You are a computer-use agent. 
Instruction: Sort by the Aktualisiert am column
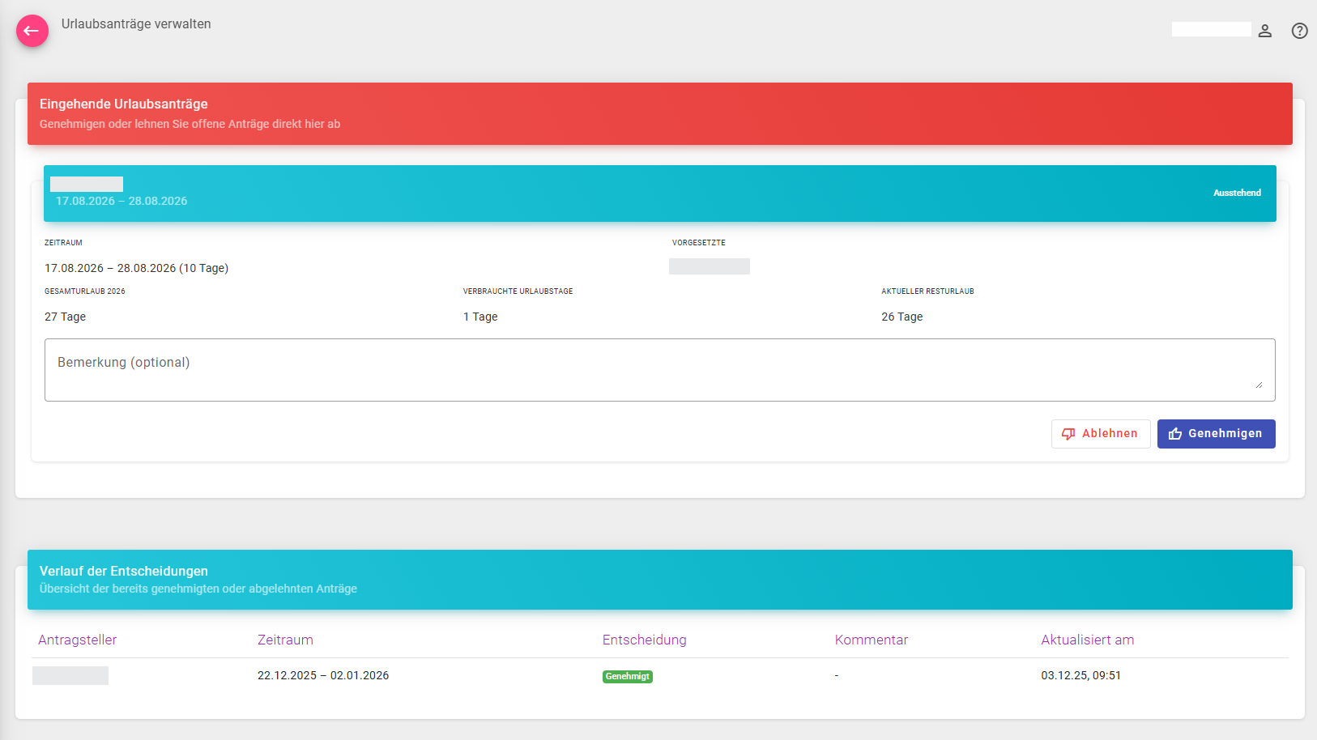pyautogui.click(x=1087, y=640)
